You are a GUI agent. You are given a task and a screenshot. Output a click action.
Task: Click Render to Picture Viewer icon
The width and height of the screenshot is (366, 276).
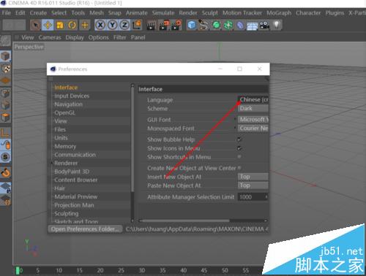pyautogui.click(x=164, y=25)
